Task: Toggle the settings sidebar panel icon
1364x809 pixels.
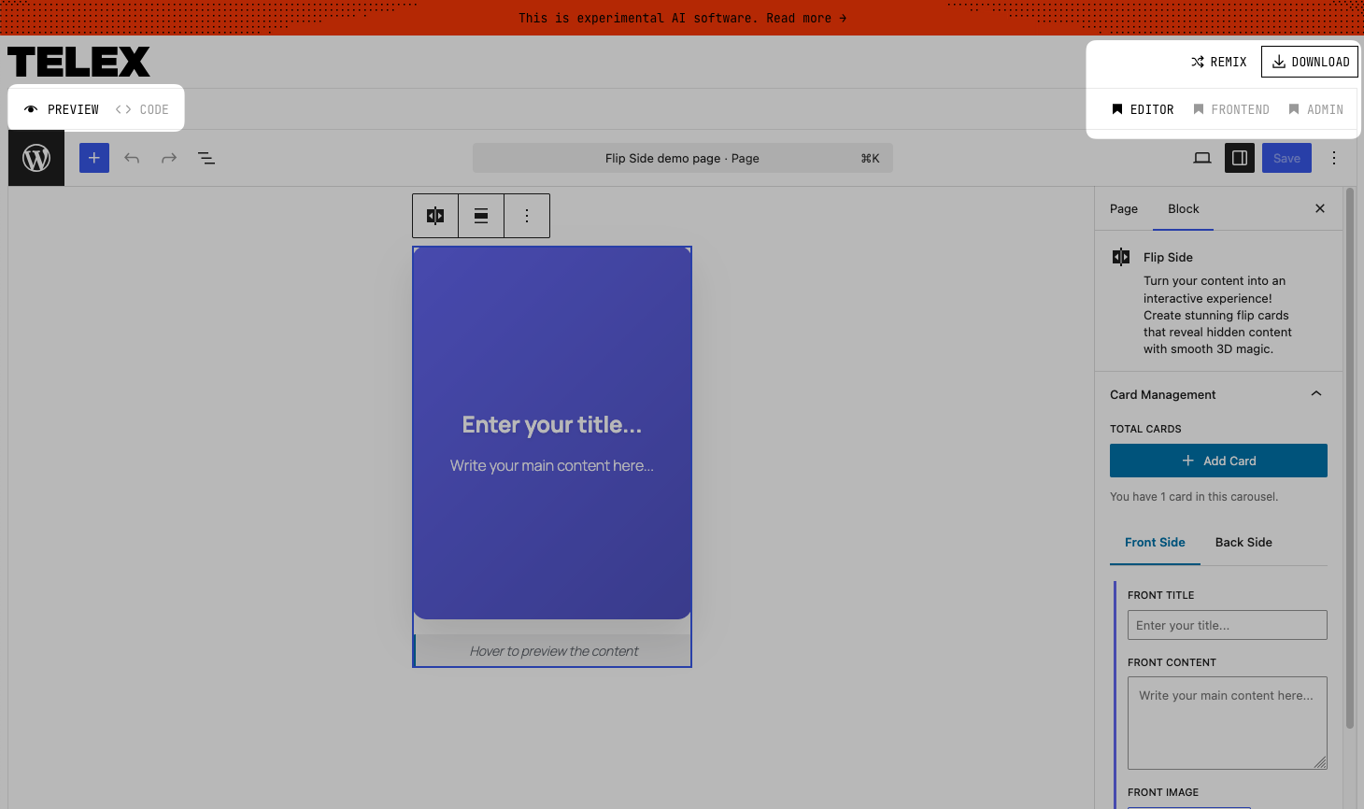Action: [x=1240, y=158]
